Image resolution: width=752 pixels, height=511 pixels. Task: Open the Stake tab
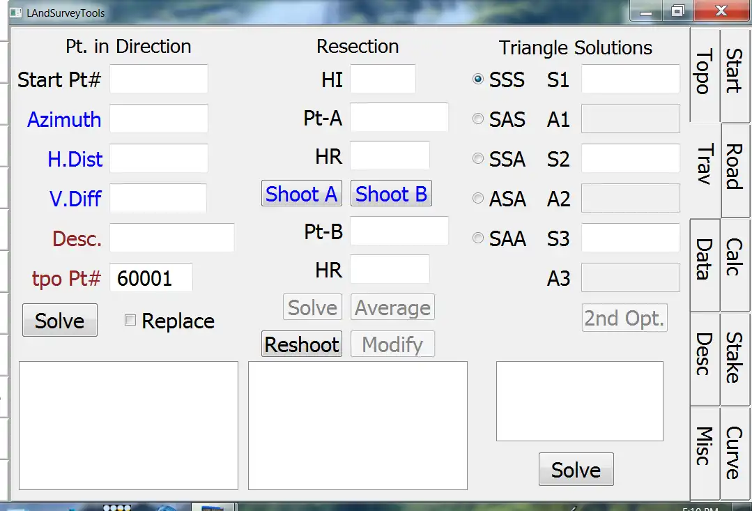point(735,358)
